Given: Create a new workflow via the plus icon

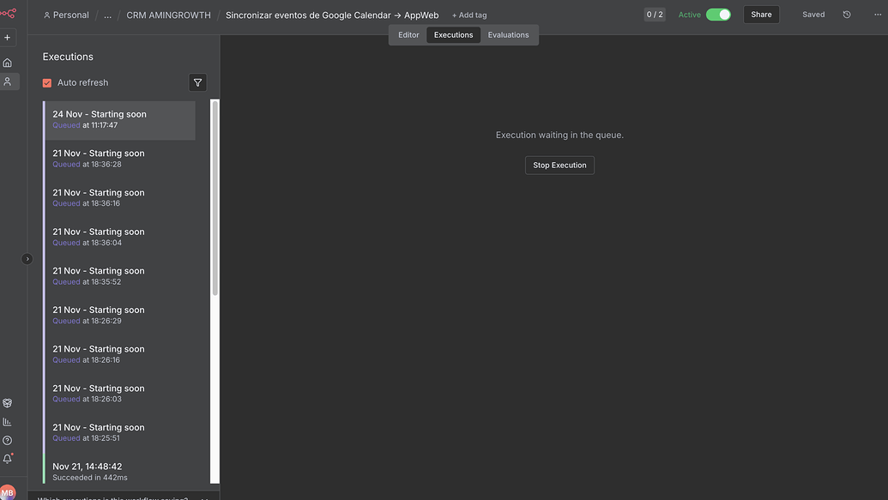Looking at the screenshot, I should pos(7,36).
